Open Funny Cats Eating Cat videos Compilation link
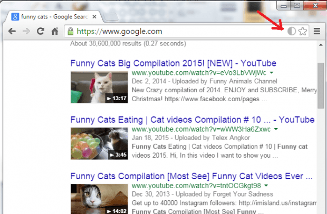 click(x=193, y=120)
